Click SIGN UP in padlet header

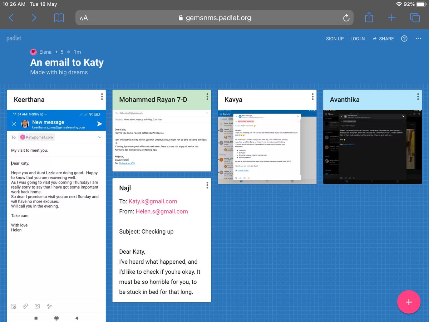pos(335,39)
